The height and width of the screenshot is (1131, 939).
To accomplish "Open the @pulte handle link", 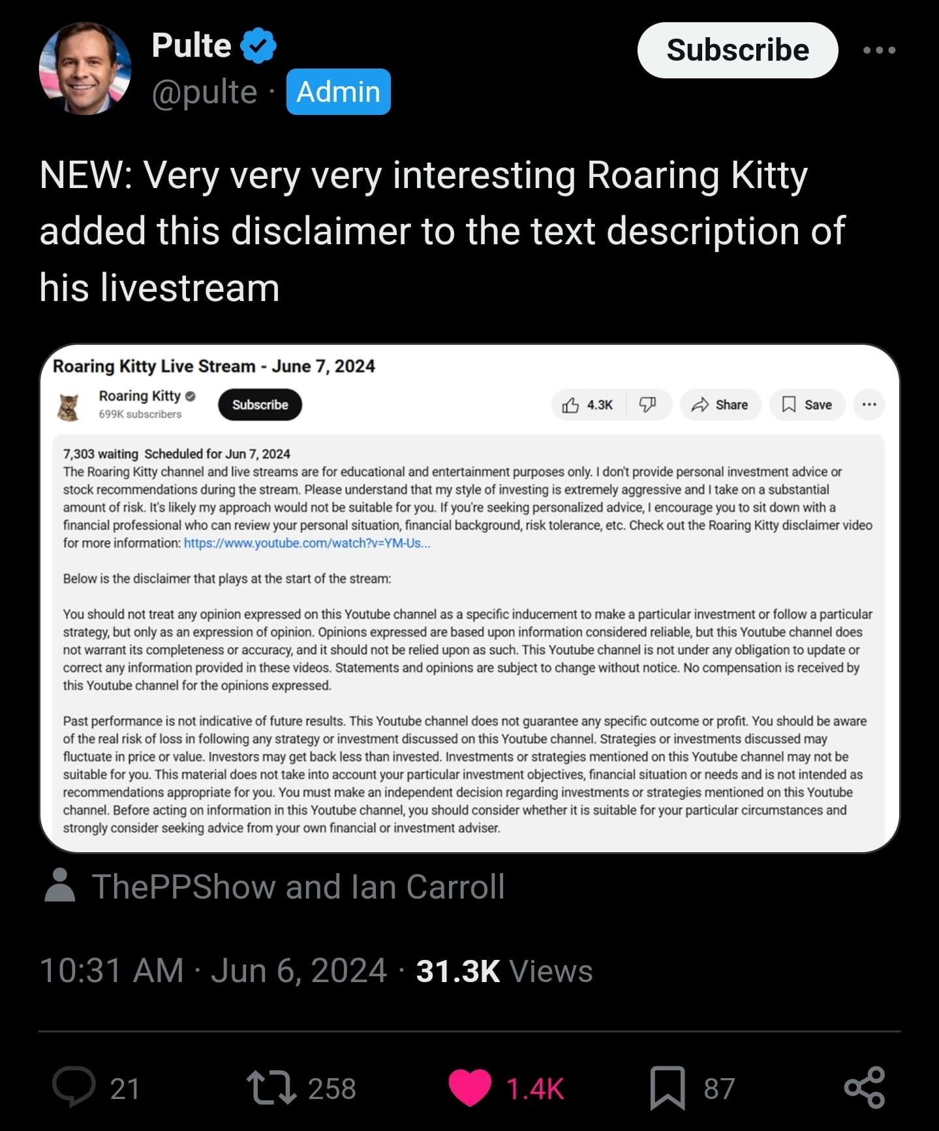I will click(204, 92).
